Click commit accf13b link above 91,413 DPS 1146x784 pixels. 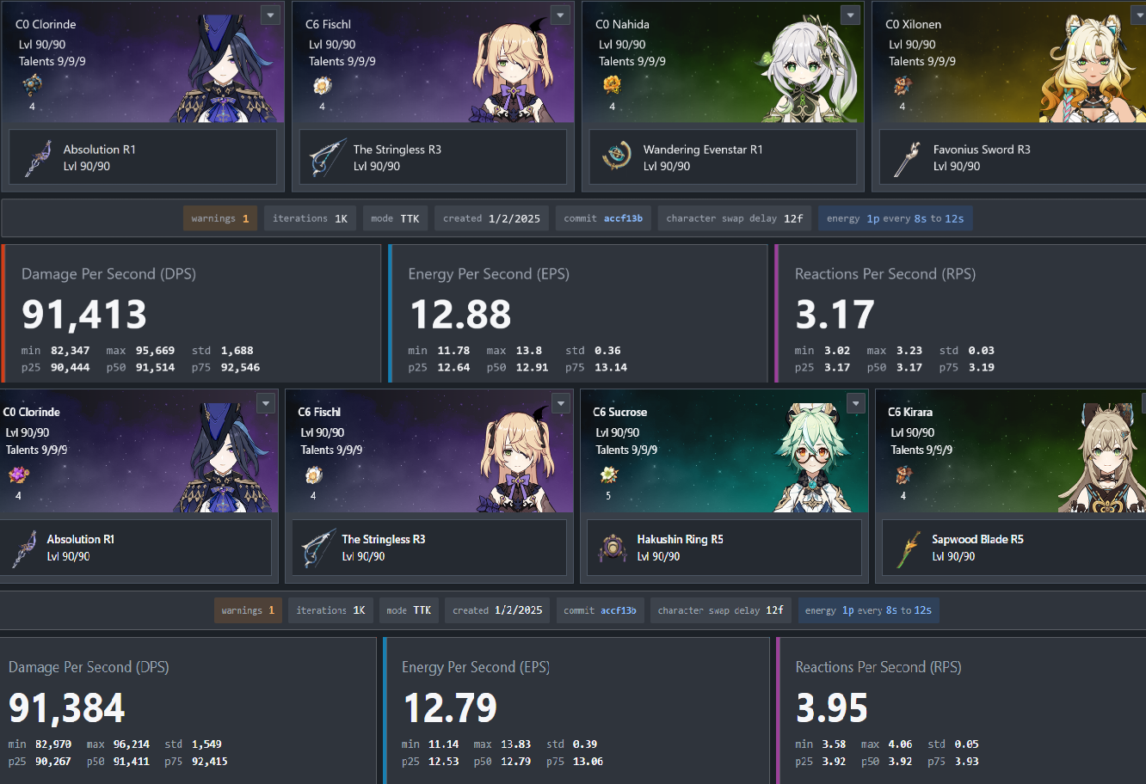pos(603,218)
